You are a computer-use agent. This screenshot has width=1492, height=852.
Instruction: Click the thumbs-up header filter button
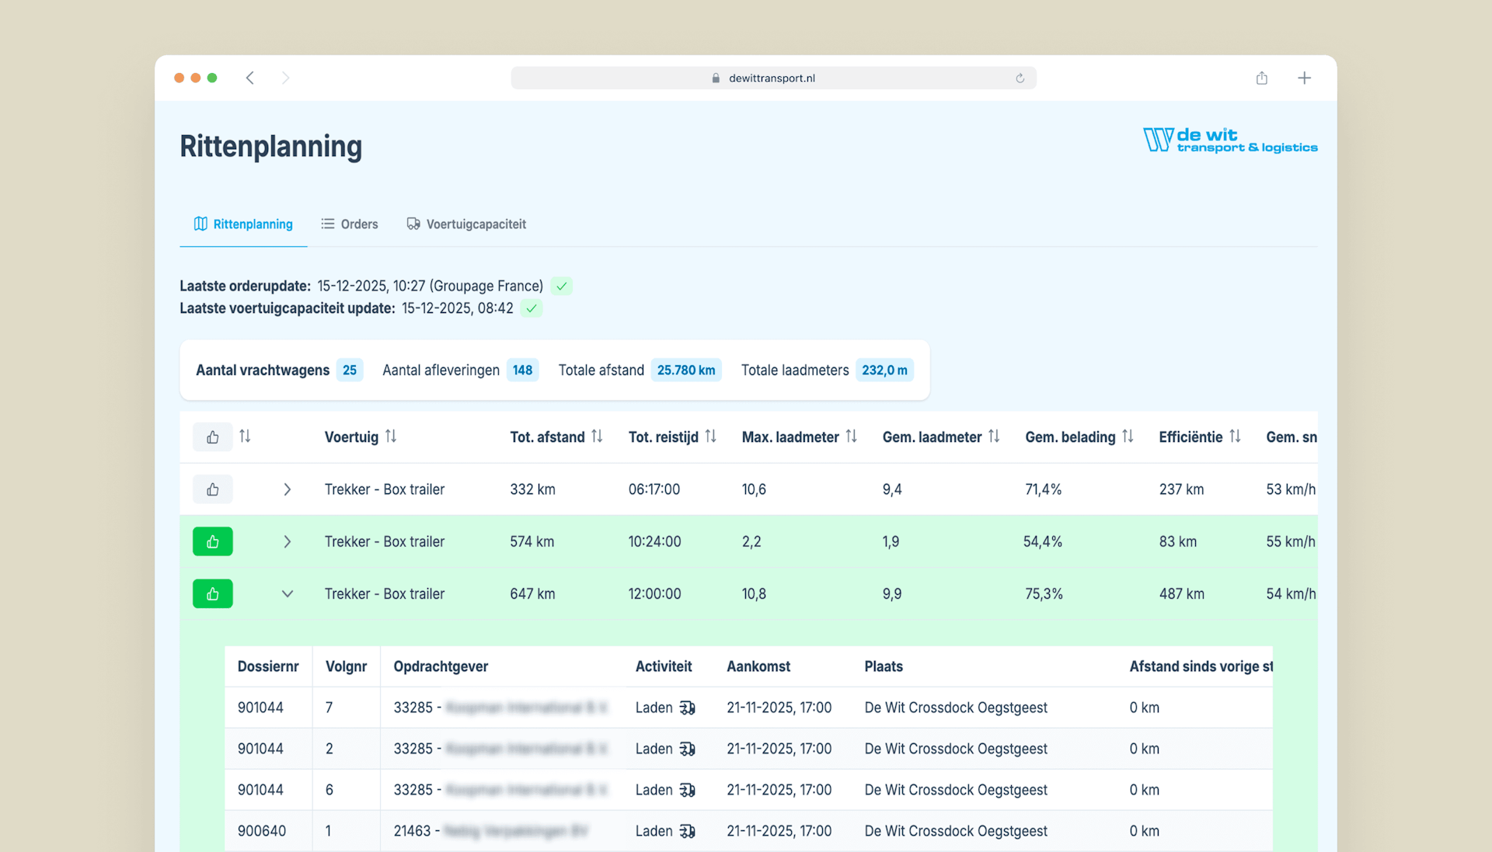[212, 437]
